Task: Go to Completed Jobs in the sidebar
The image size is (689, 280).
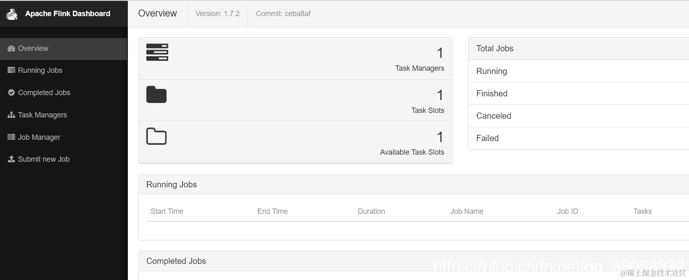Action: point(64,93)
